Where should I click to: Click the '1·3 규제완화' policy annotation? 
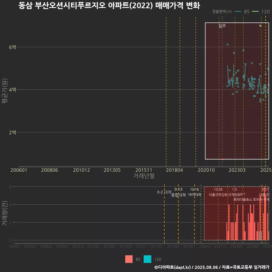coord(234,192)
